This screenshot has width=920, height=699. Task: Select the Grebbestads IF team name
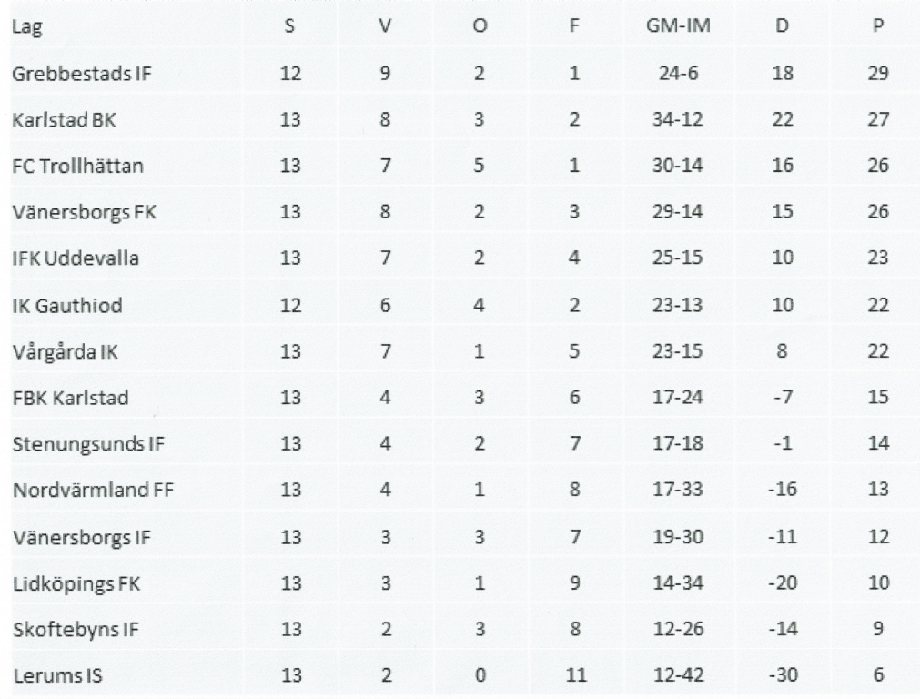pos(82,74)
